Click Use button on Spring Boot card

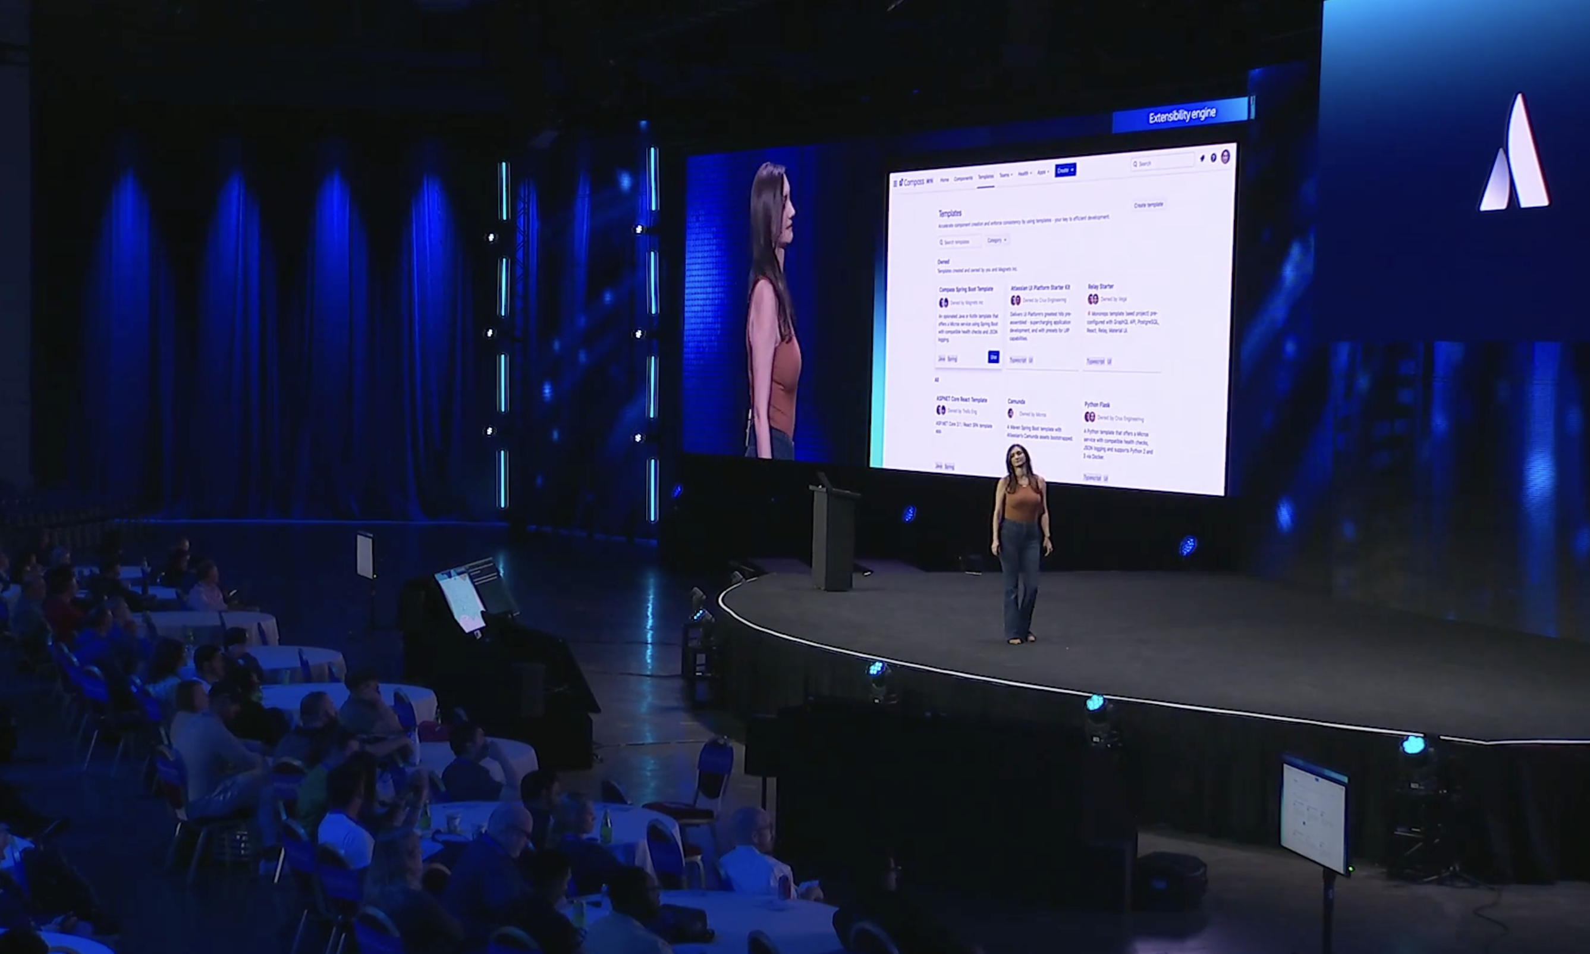[x=994, y=357]
